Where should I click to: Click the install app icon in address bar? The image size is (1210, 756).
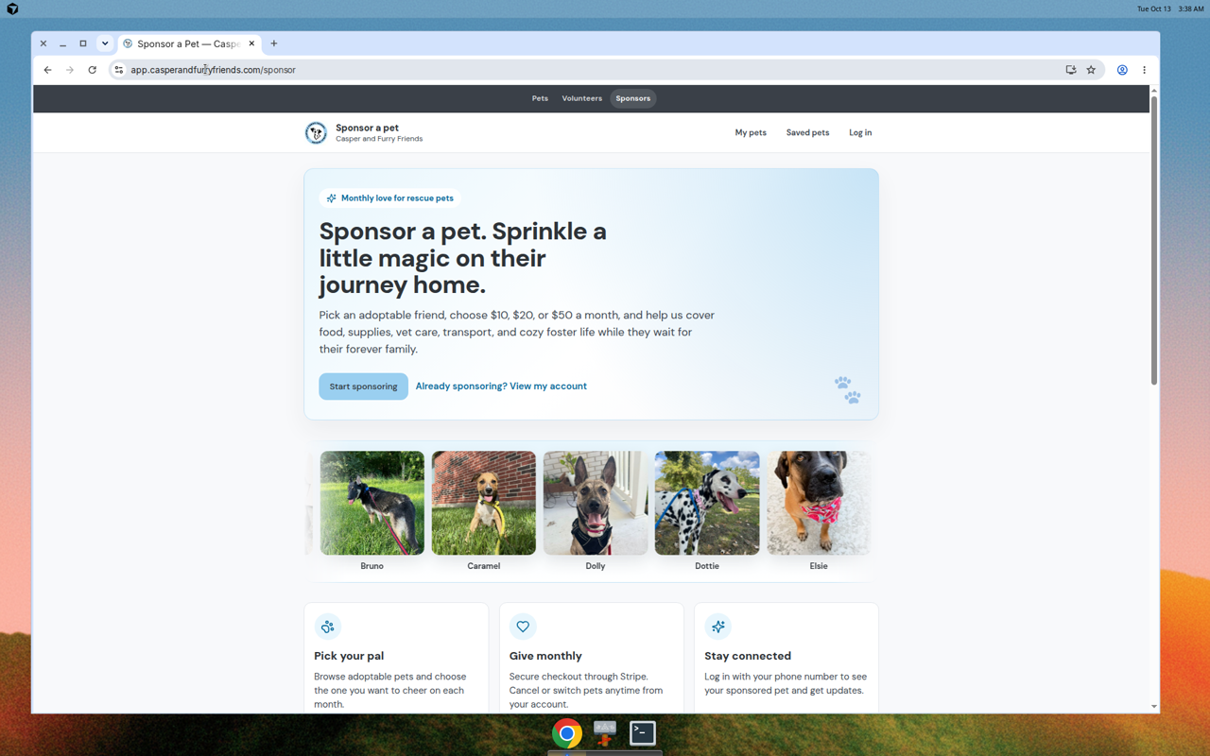1071,70
